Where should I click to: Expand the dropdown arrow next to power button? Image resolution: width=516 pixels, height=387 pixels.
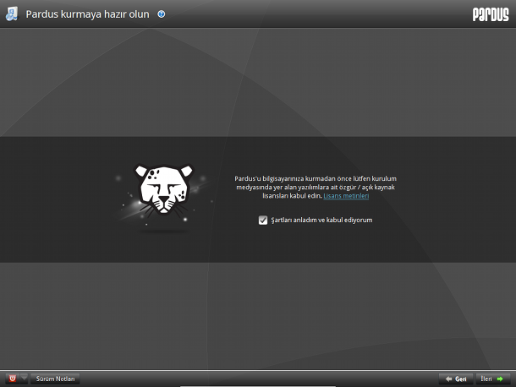[24, 379]
